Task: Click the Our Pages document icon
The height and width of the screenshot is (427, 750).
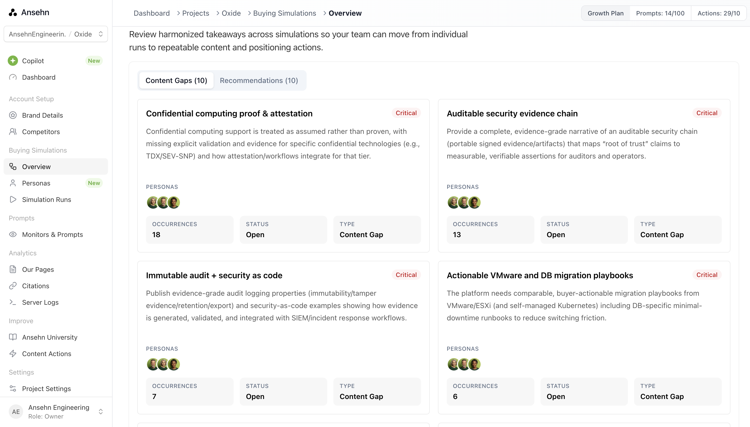Action: (13, 269)
